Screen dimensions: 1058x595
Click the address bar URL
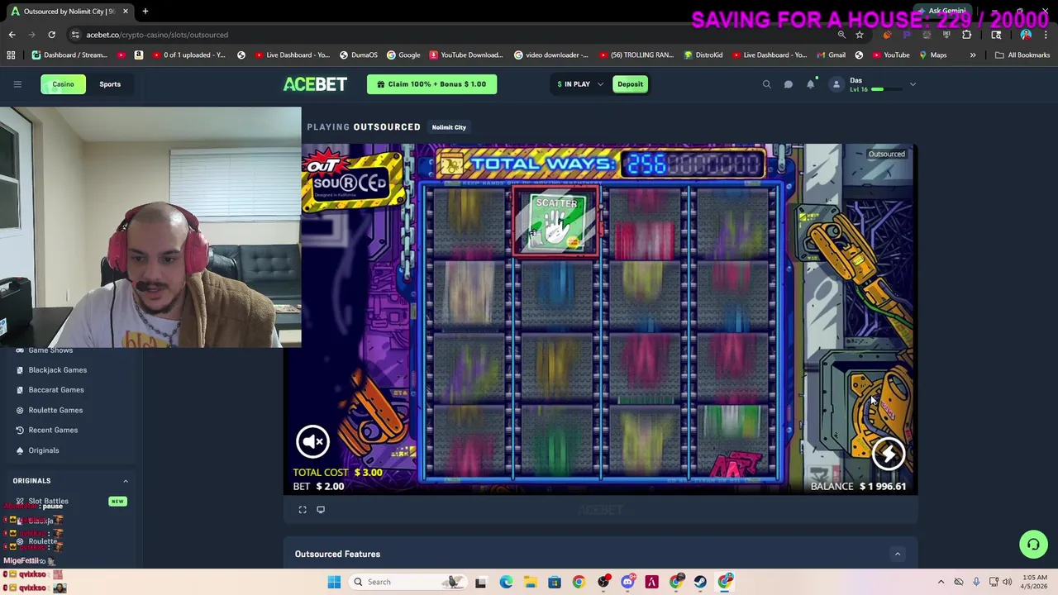point(157,35)
